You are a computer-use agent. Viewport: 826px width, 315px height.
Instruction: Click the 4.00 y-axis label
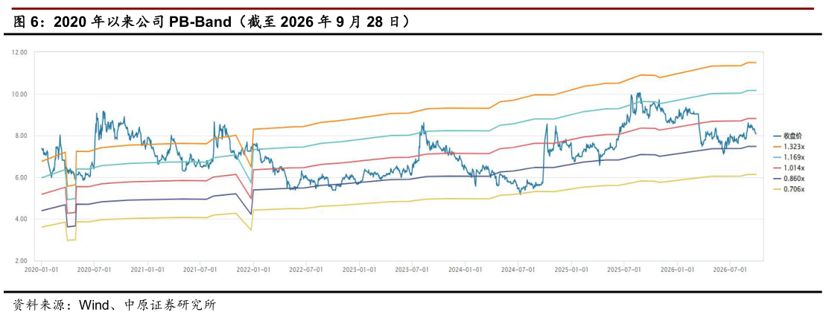pyautogui.click(x=21, y=219)
